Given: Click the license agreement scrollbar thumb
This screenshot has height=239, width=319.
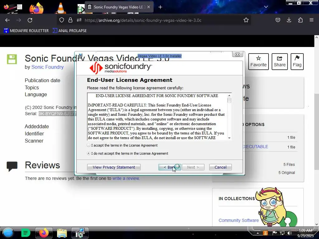Looking at the screenshot, I should pos(229,101).
